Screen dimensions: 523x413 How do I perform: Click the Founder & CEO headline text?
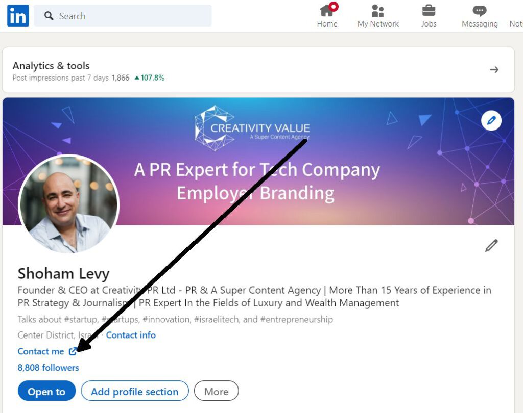(x=254, y=296)
